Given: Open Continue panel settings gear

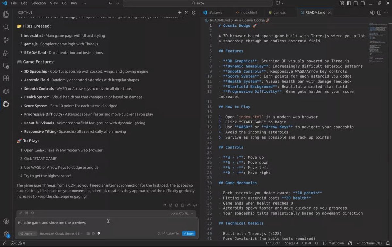Looking at the screenshot, I should pyautogui.click(x=194, y=13).
